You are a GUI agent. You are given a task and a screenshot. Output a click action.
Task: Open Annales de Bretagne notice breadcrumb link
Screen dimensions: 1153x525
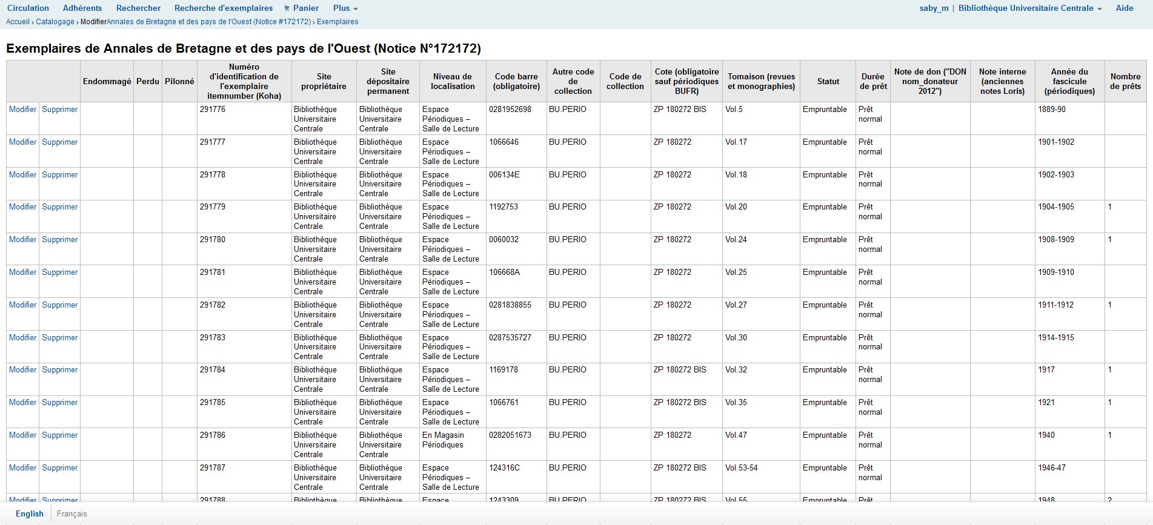[208, 22]
